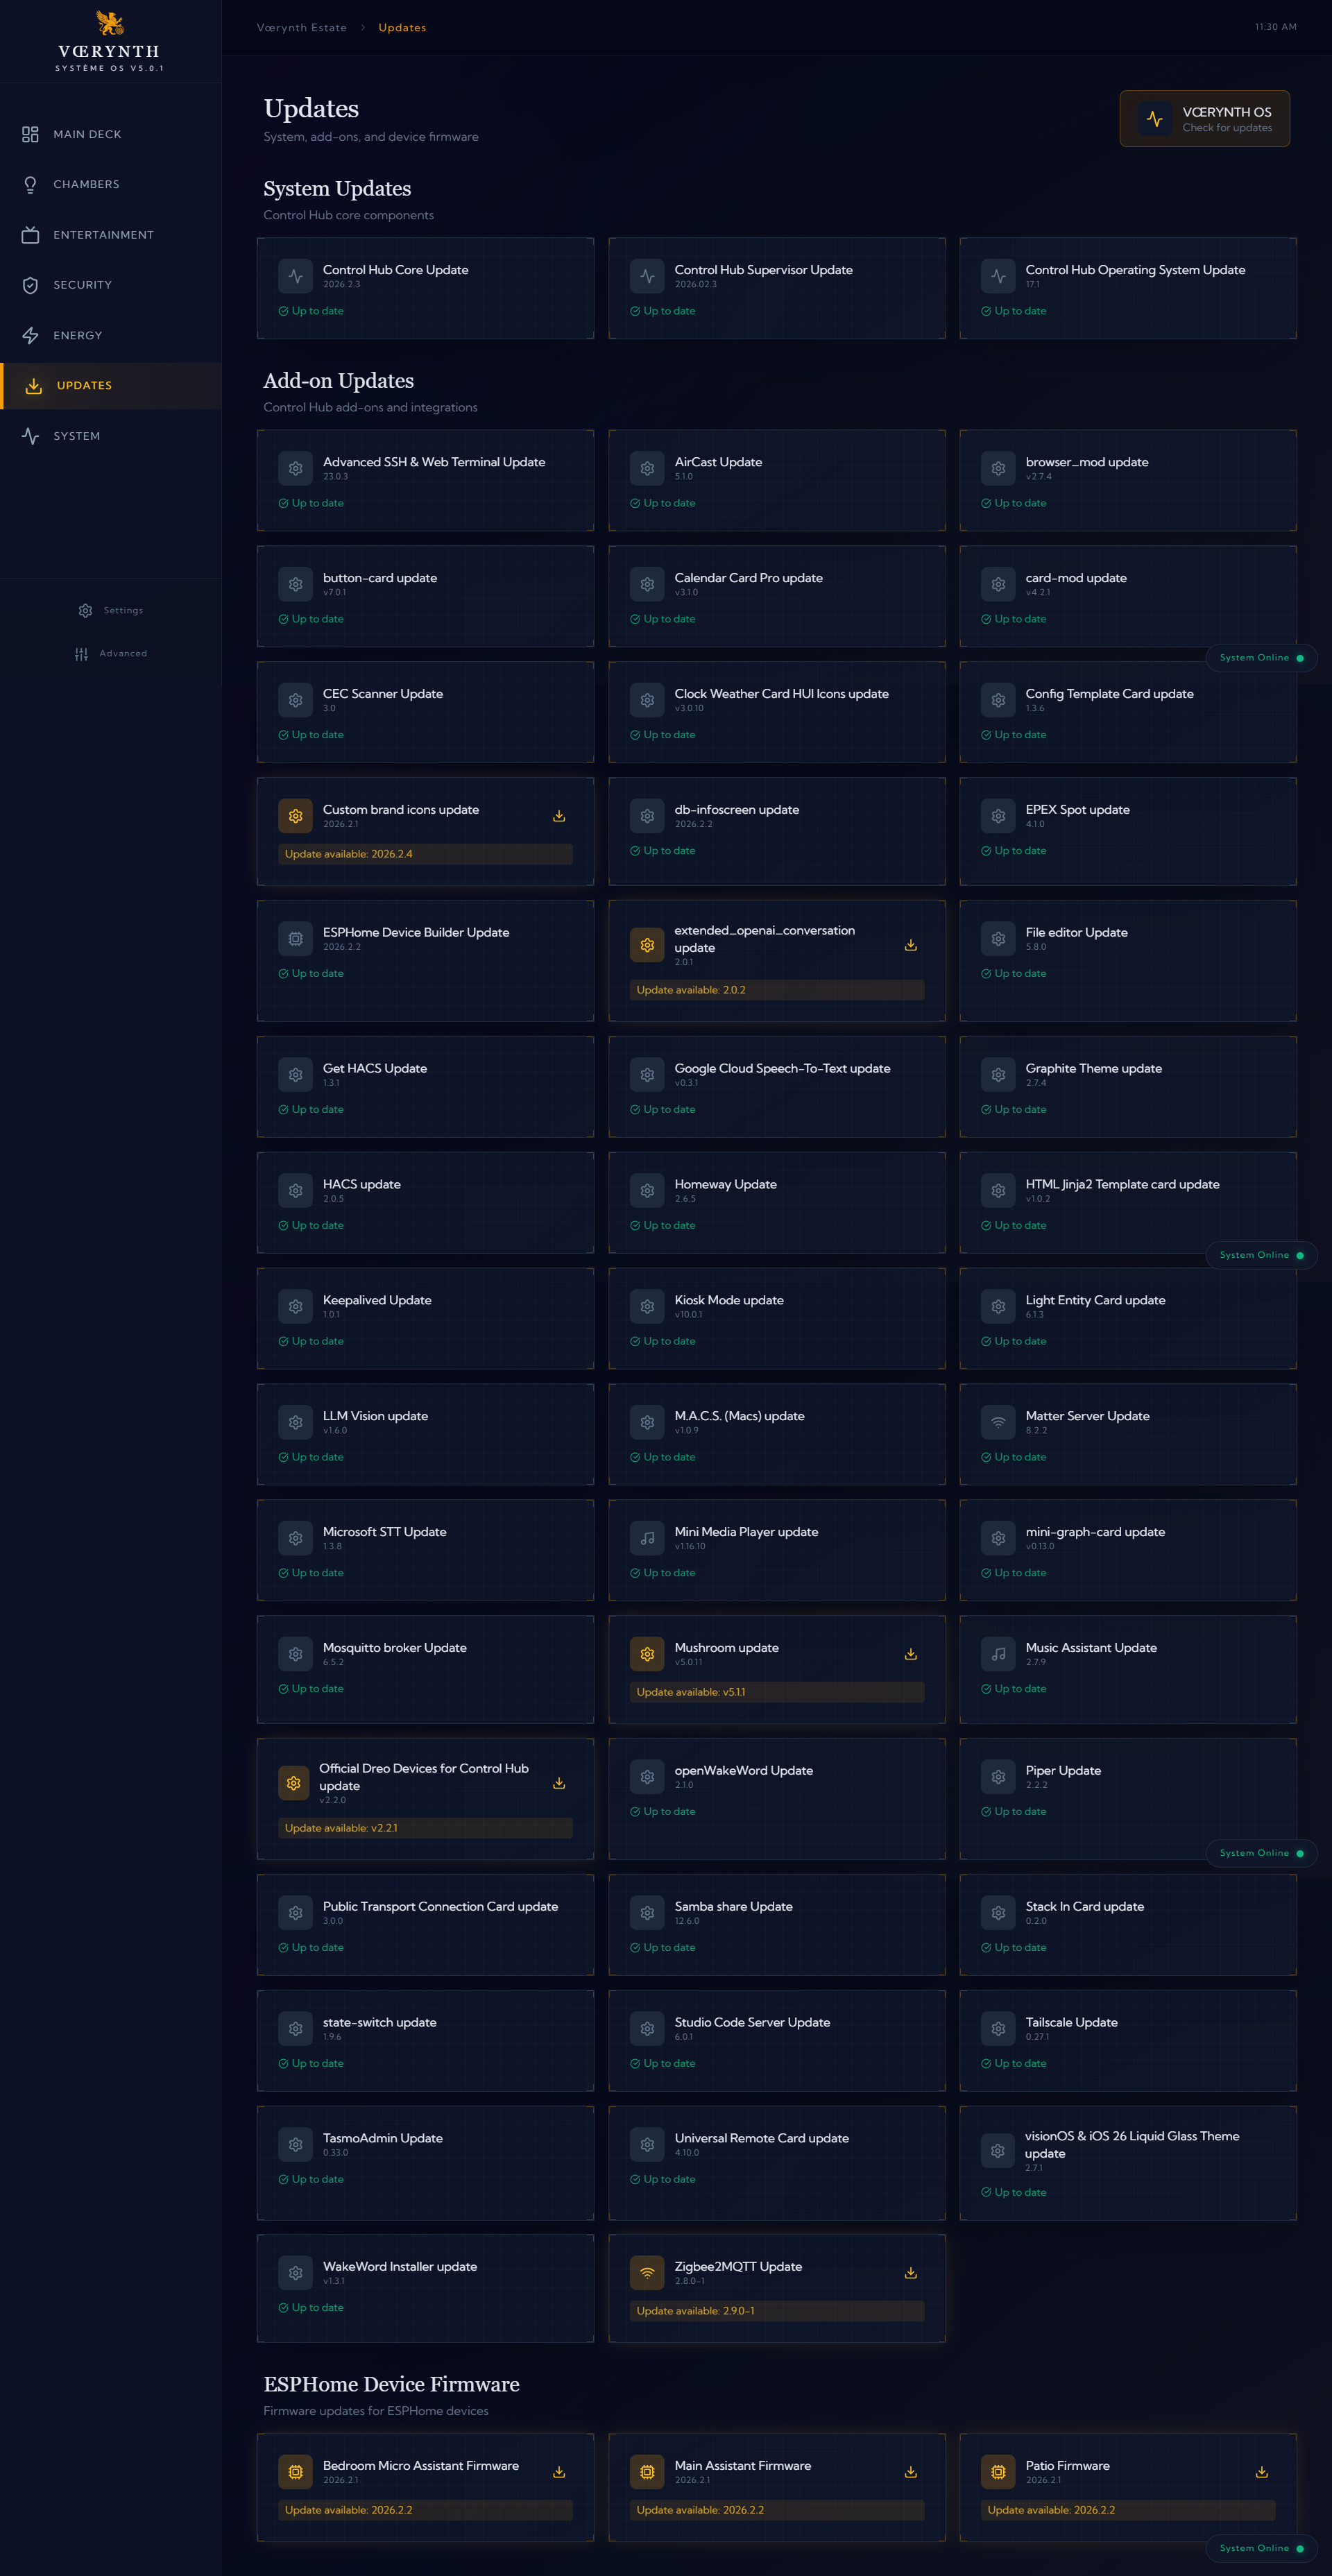
Task: Open Security via the shield icon
Action: tap(30, 284)
